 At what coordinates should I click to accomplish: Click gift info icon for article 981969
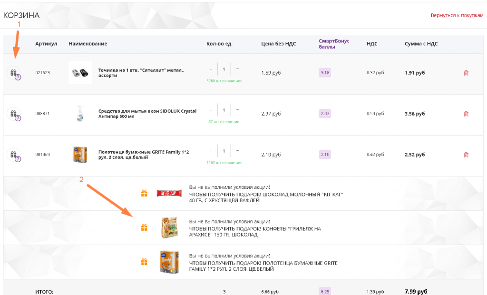(x=14, y=155)
